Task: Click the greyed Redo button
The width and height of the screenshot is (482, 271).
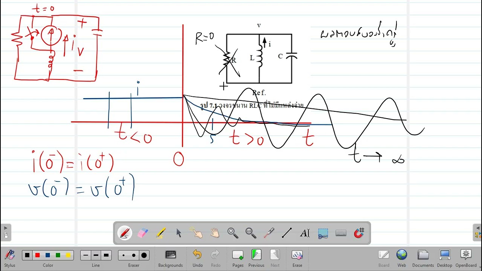Action: pos(215,258)
